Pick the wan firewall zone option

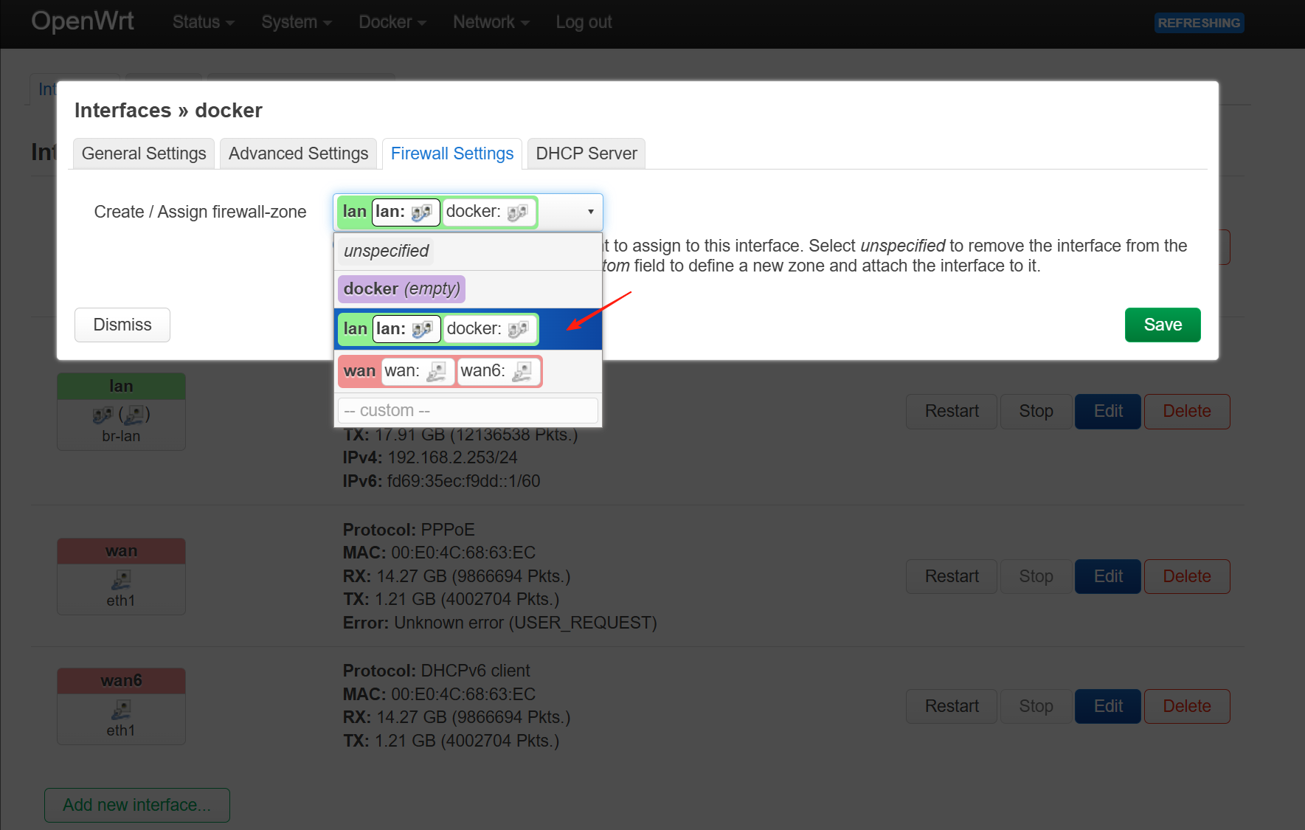[x=359, y=371]
